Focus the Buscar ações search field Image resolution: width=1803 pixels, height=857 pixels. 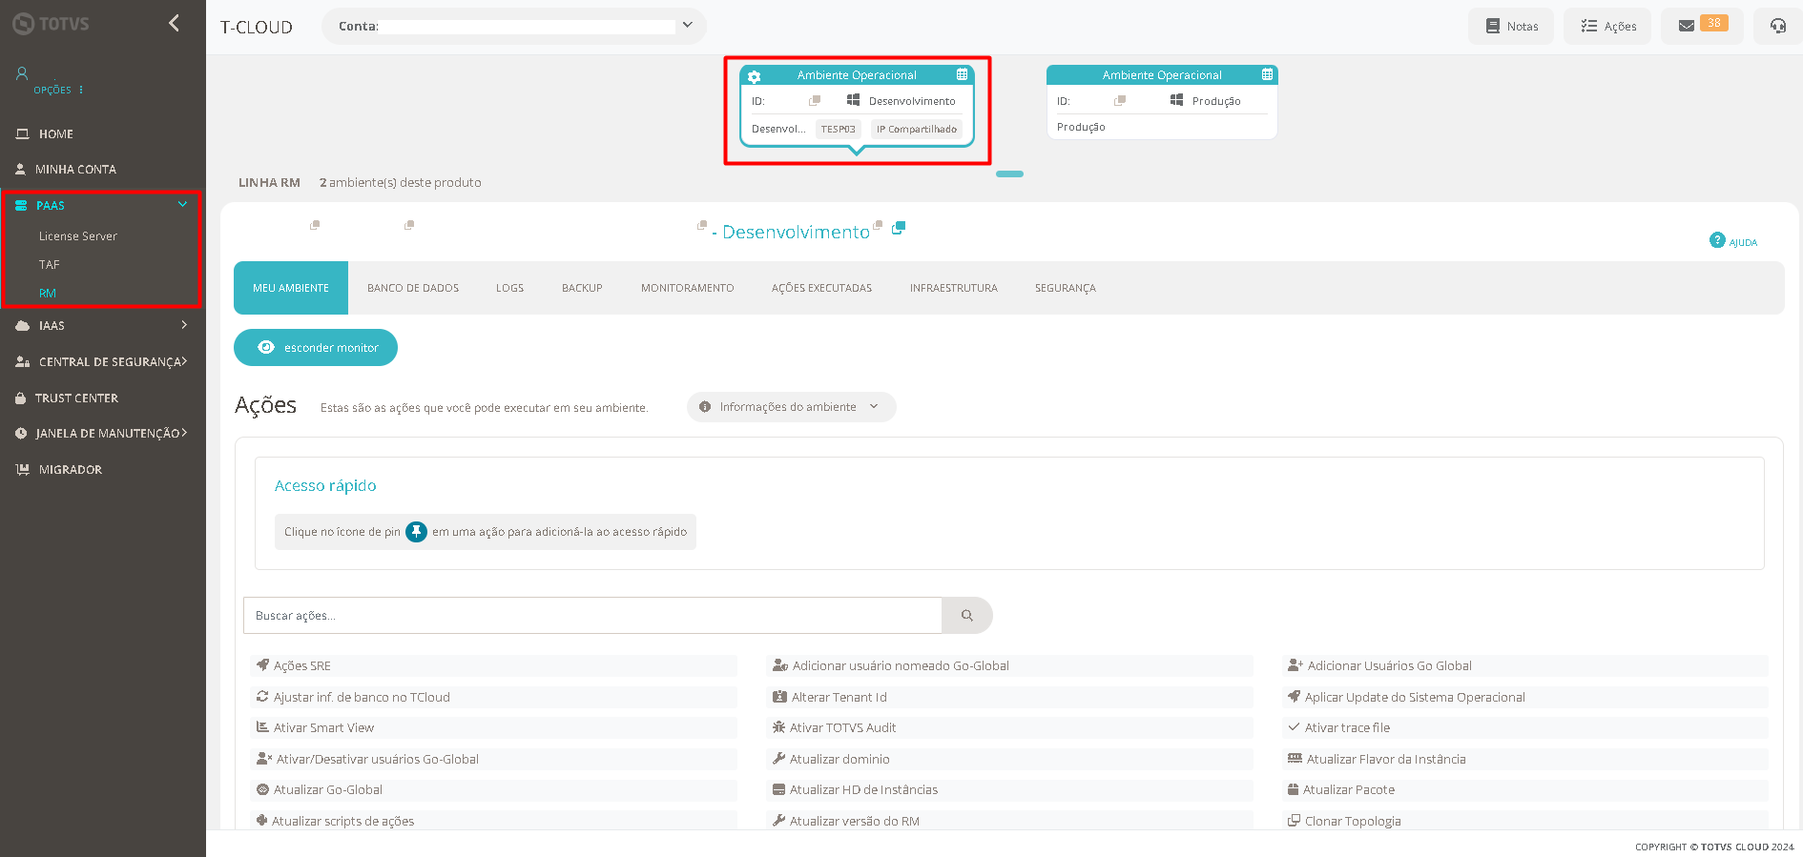point(592,616)
